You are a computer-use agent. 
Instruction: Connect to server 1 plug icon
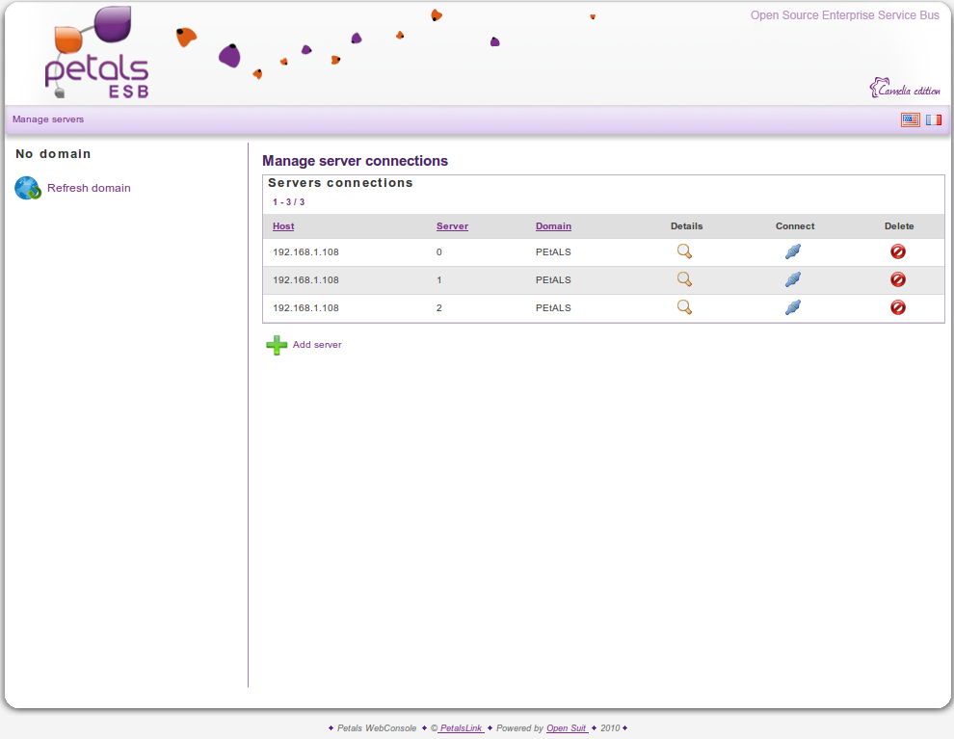pos(793,279)
